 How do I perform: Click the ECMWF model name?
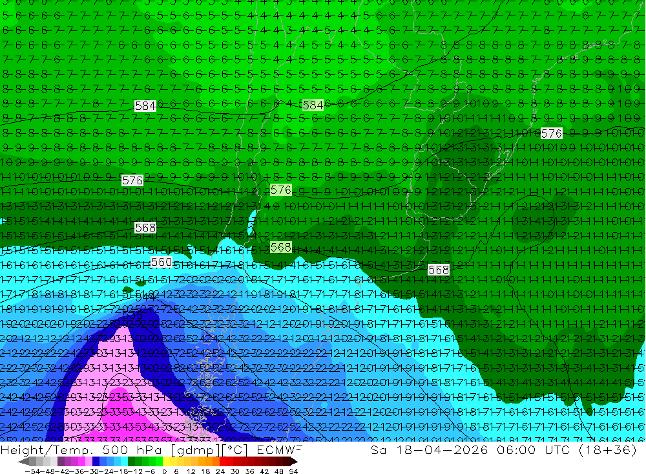279,449
